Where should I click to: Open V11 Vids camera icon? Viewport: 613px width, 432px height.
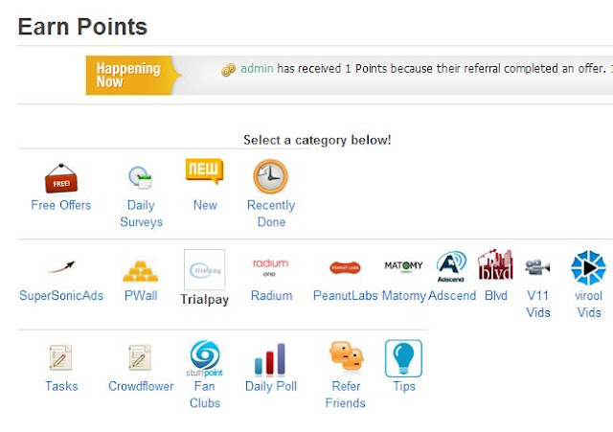tap(537, 268)
